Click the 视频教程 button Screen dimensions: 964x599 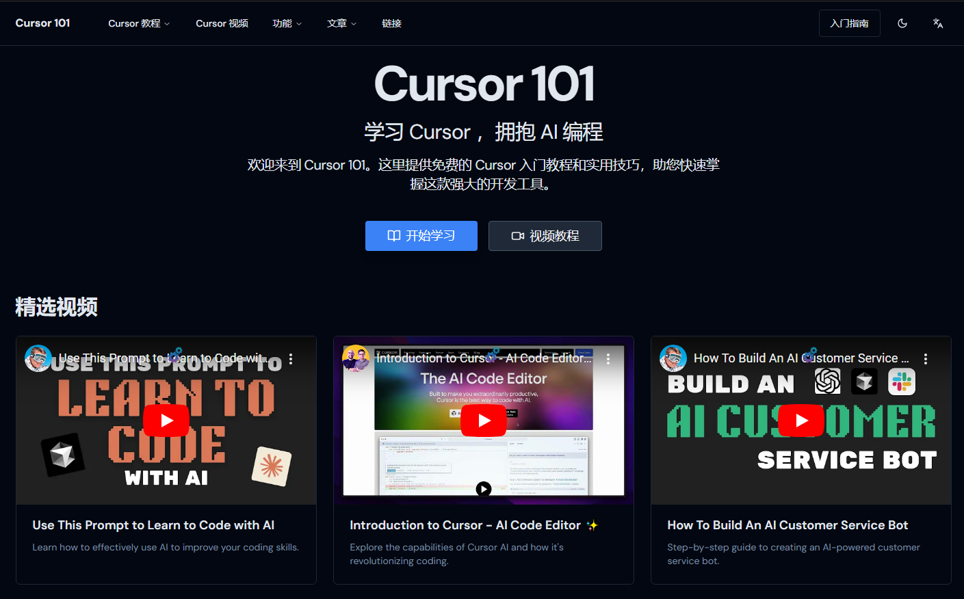pyautogui.click(x=545, y=236)
